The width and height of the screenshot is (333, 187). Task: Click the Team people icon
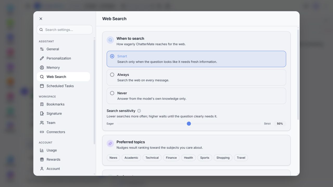(x=42, y=123)
